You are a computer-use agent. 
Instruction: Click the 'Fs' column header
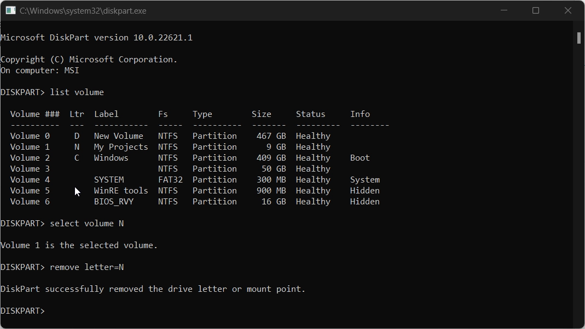point(163,114)
